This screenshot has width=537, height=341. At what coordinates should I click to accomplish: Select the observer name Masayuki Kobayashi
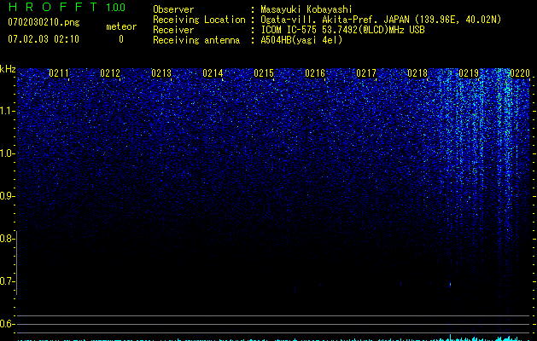pos(306,9)
